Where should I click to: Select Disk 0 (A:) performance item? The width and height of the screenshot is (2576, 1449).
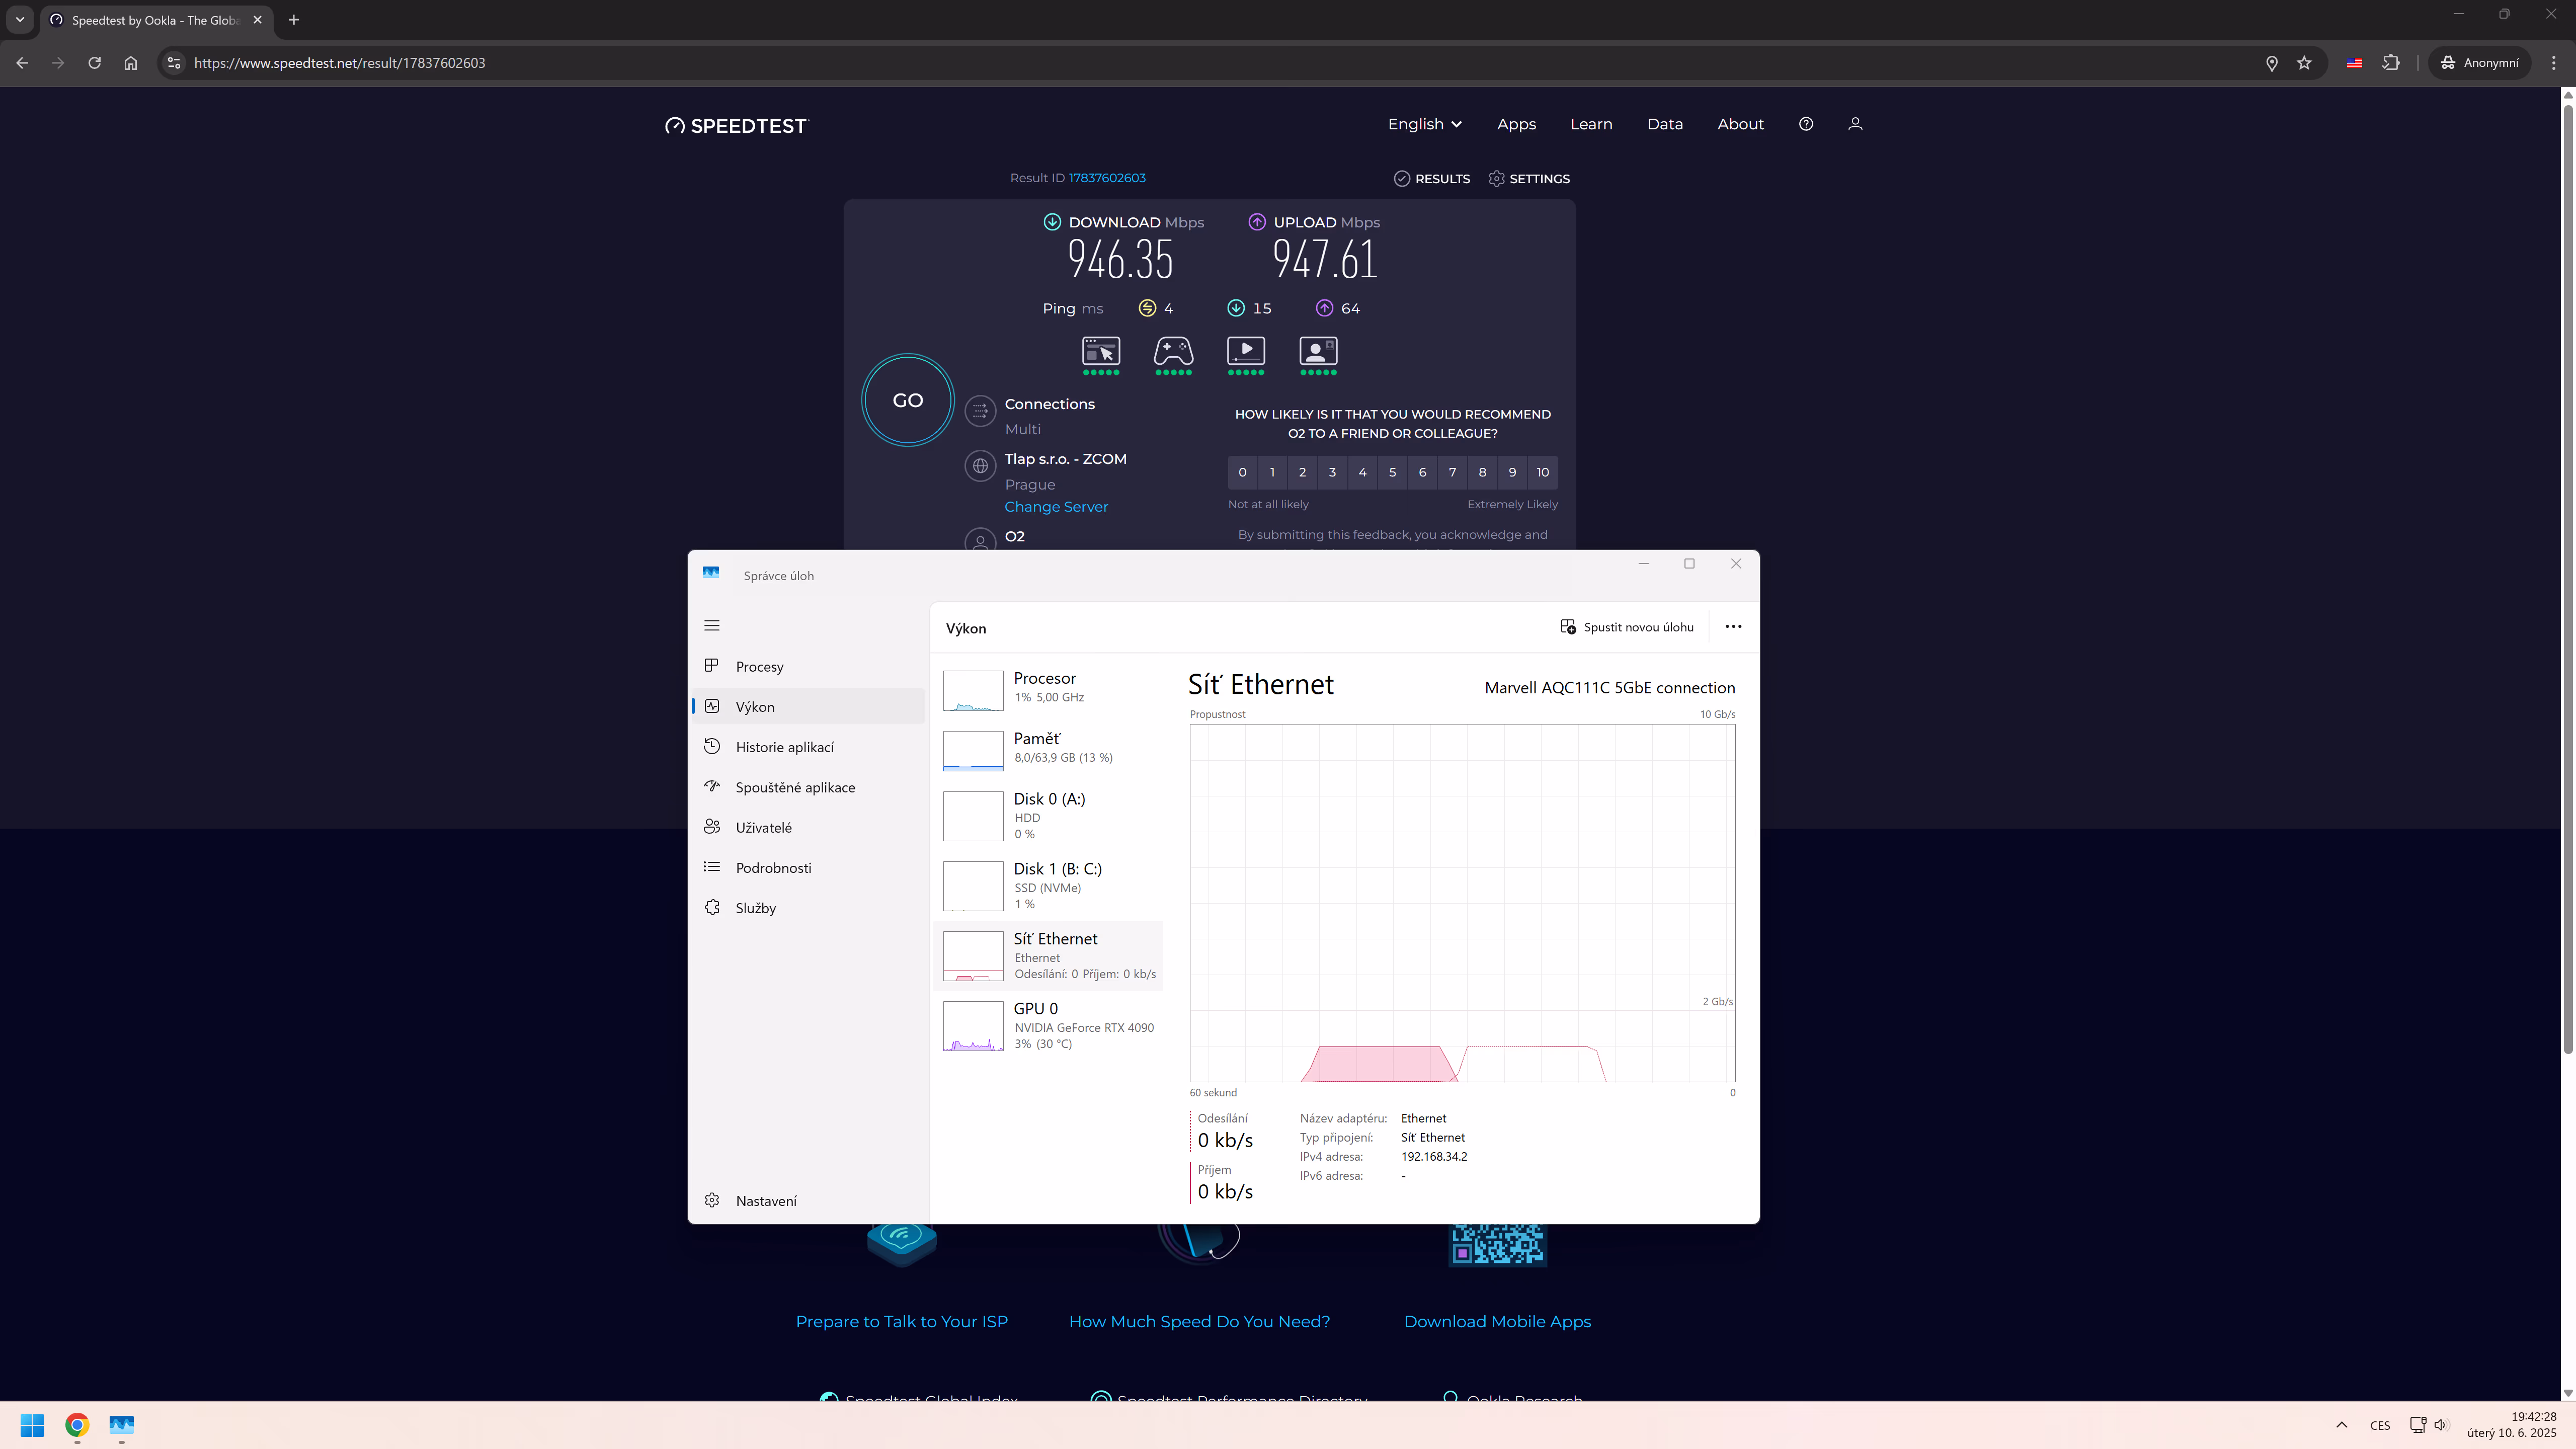[1048, 815]
